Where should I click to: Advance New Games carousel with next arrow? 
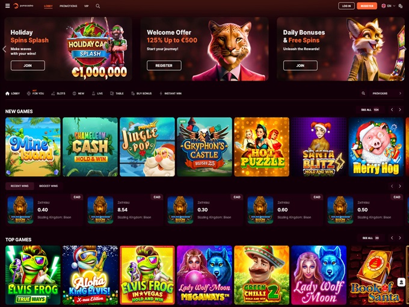tap(400, 110)
